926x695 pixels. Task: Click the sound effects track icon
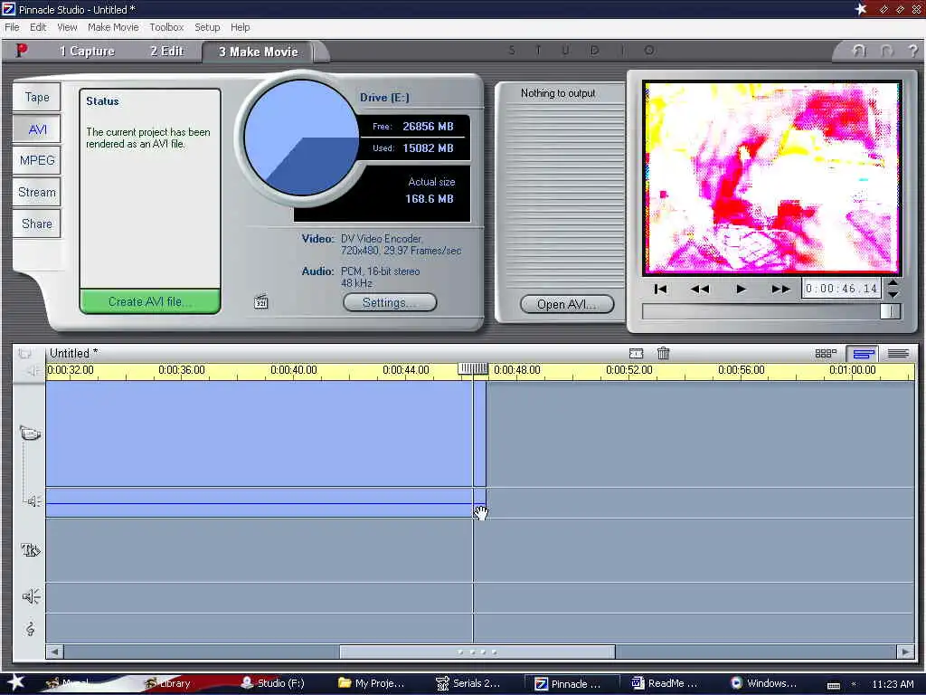[x=31, y=596]
